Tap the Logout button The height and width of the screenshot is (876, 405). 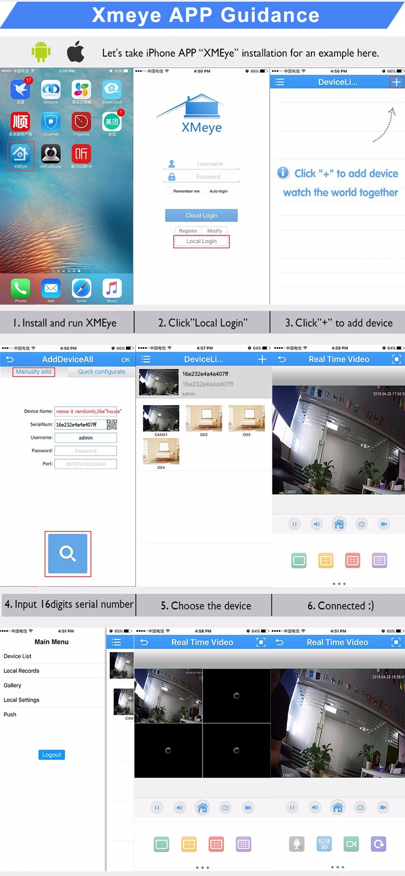coord(52,755)
